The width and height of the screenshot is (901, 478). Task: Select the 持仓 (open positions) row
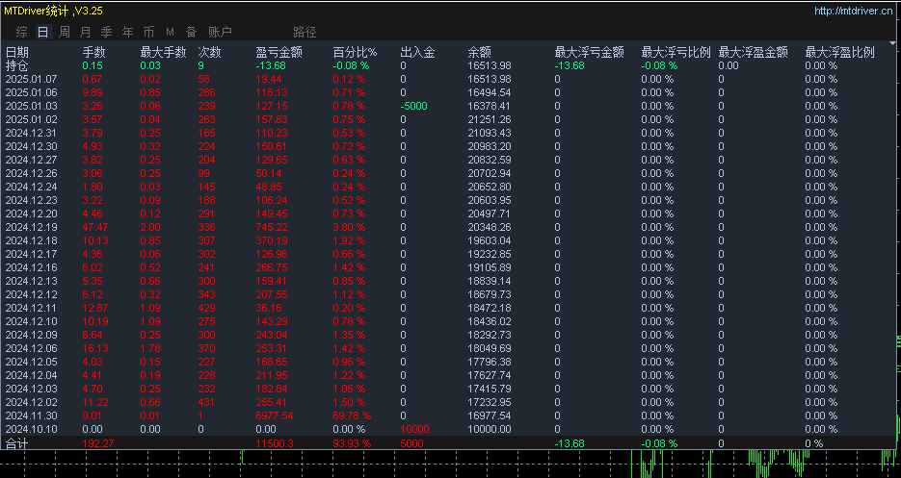click(16, 65)
